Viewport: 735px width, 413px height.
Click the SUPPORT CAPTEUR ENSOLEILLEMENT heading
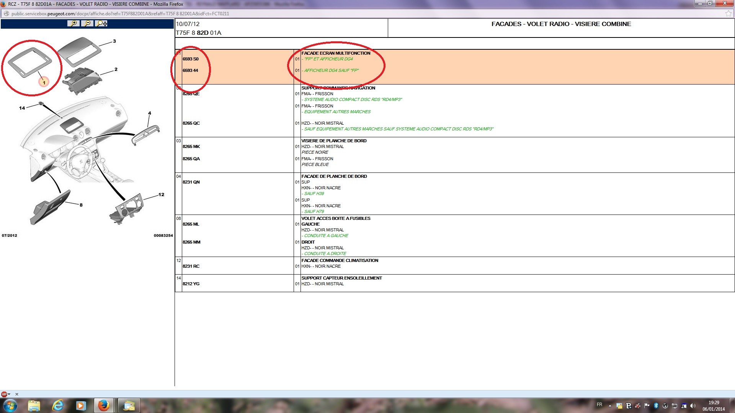[x=341, y=278]
